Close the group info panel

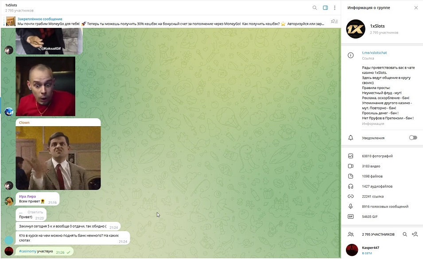point(416,8)
